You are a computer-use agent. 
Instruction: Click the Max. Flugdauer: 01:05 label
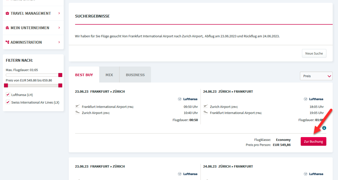click(22, 70)
